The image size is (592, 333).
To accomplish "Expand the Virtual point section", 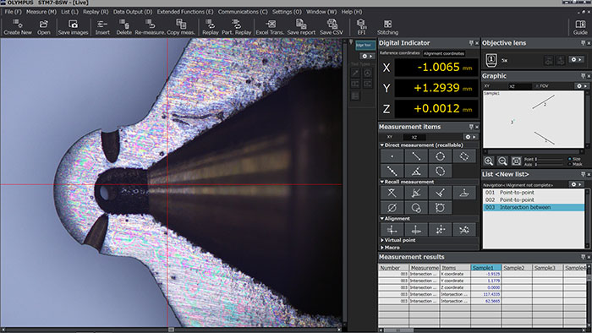I will (382, 240).
